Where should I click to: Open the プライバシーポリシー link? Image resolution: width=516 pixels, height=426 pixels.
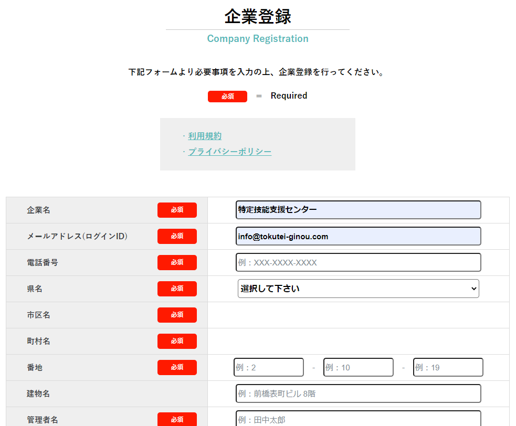click(229, 152)
